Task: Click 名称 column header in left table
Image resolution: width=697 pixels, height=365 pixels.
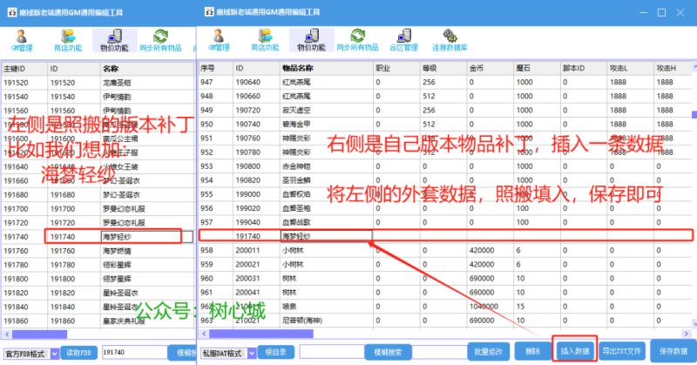Action: click(x=147, y=69)
